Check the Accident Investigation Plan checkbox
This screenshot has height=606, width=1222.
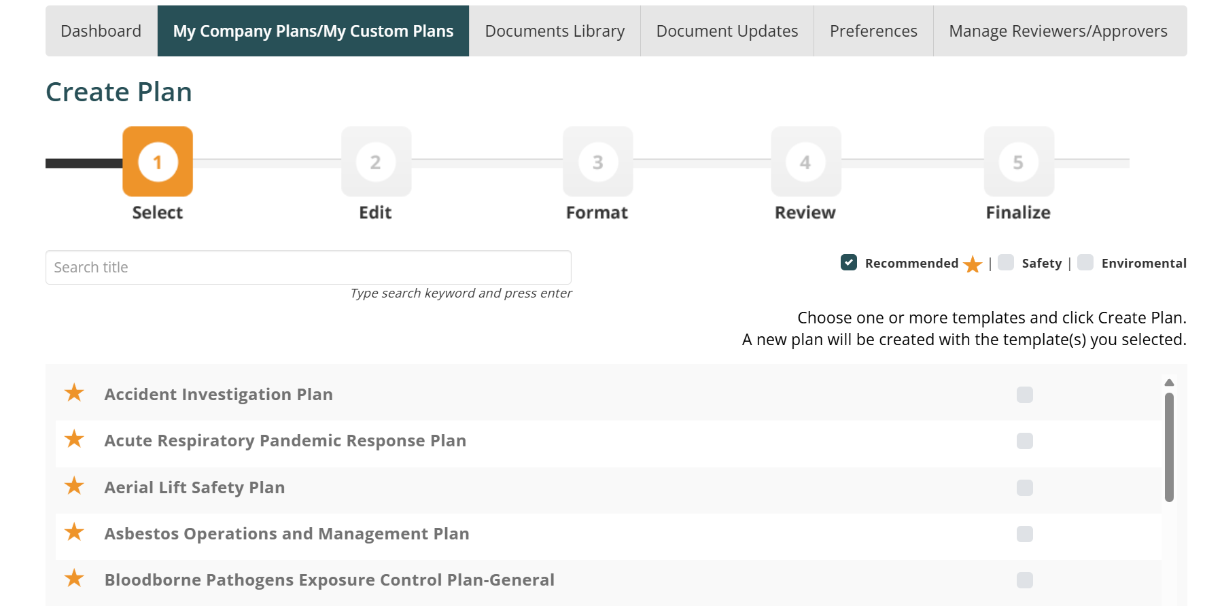1025,395
